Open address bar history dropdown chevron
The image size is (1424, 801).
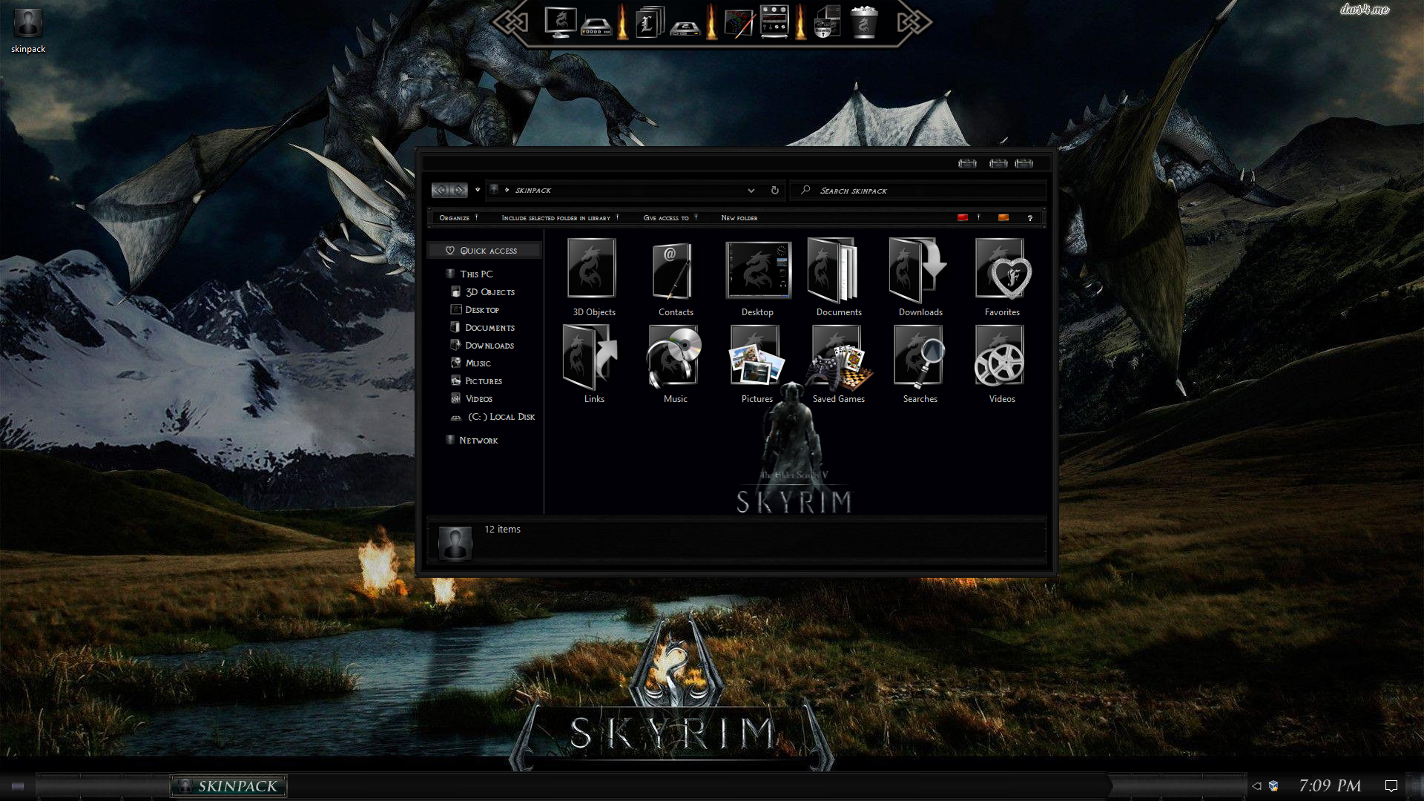coord(751,191)
